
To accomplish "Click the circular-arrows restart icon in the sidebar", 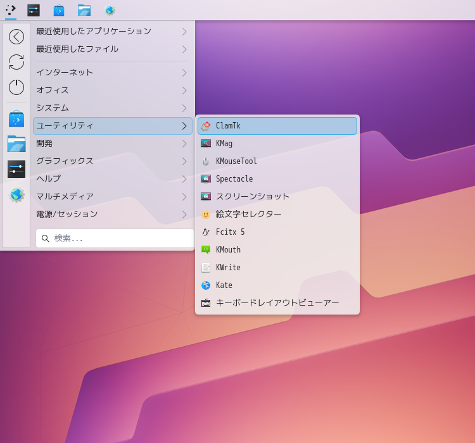I will pyautogui.click(x=16, y=62).
